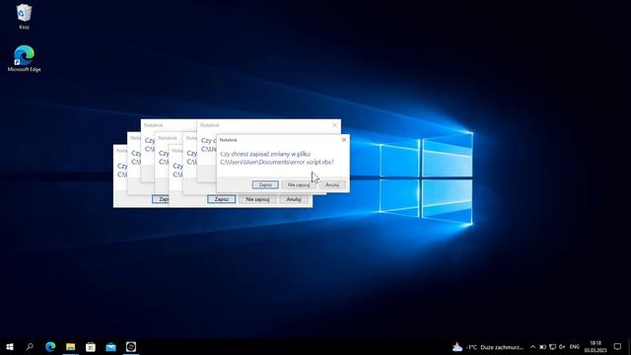The width and height of the screenshot is (631, 355).
Task: Select the Kosz recycle bin desktop icon
Action: [24, 17]
